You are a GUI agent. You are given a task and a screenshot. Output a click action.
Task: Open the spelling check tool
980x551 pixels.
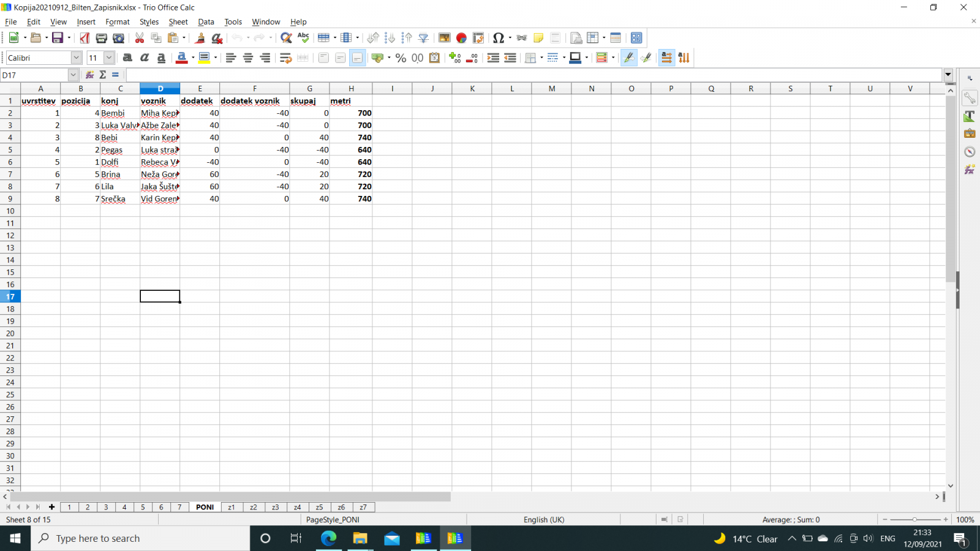[303, 38]
